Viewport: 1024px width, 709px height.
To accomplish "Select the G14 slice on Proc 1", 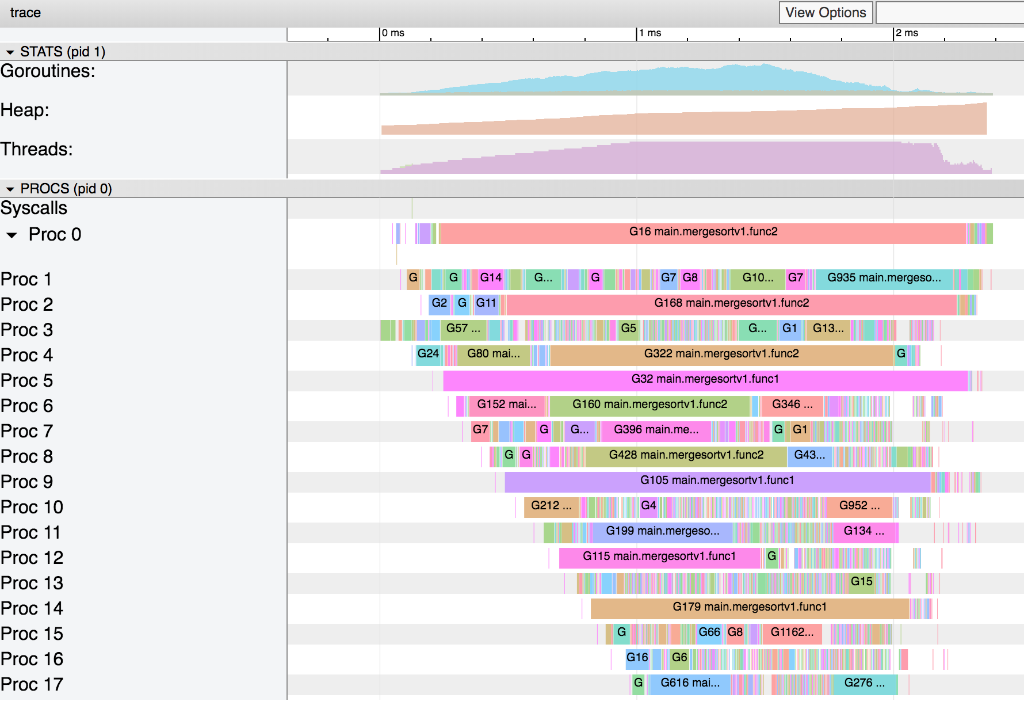I will tap(491, 279).
